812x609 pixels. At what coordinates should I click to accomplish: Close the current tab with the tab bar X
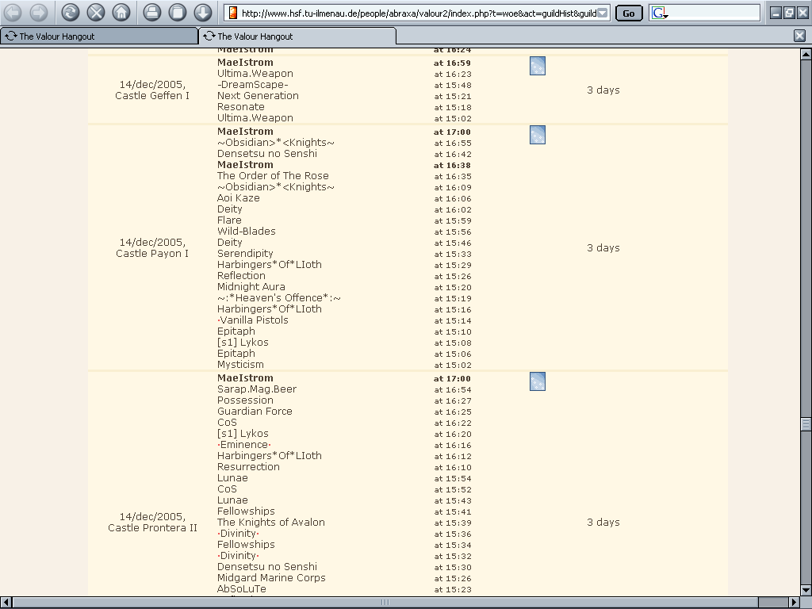pos(799,36)
